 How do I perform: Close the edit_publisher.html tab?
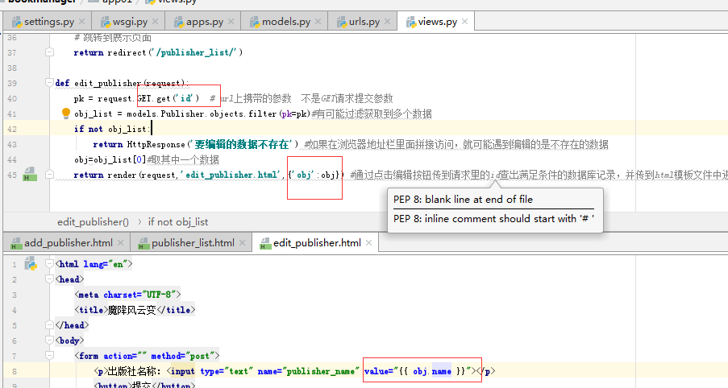369,243
